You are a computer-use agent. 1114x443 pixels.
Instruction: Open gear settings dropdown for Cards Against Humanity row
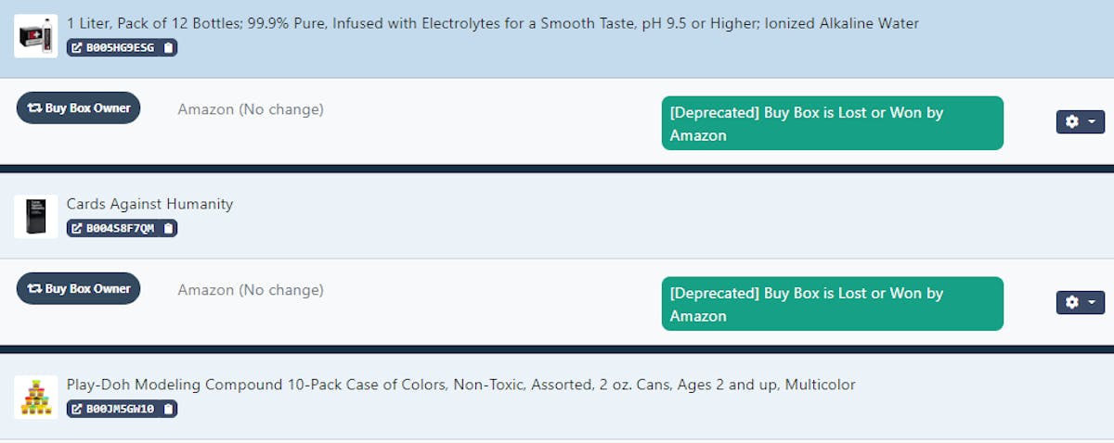[x=1080, y=302]
